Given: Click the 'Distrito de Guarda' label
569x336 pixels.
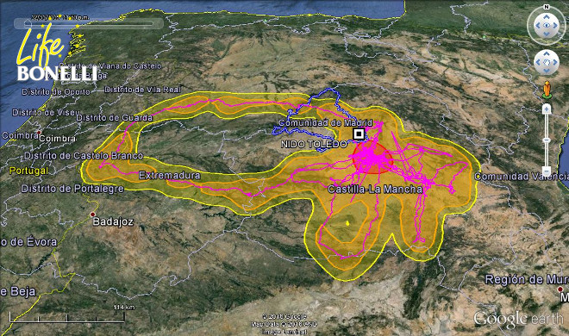Looking at the screenshot, I should click(x=114, y=117).
